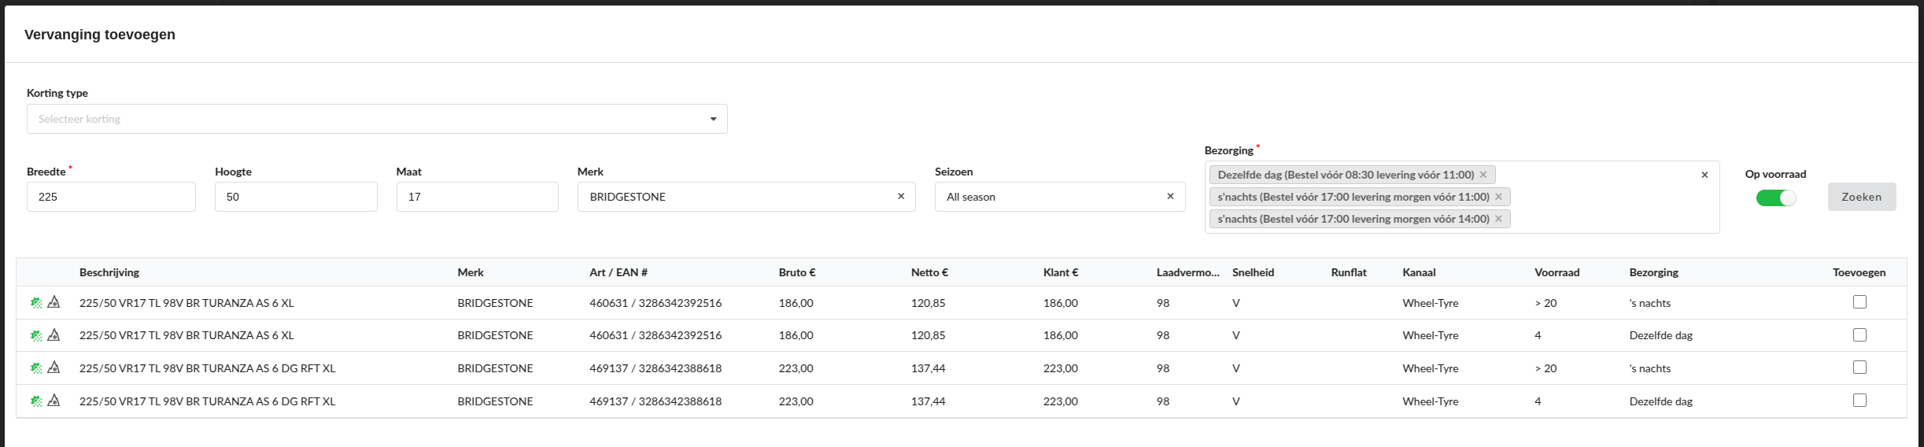
Task: Click the Breedte input field
Action: click(x=111, y=197)
